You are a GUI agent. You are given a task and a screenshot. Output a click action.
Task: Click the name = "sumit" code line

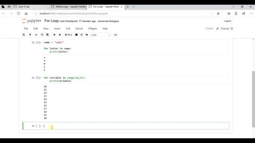[x=54, y=43]
